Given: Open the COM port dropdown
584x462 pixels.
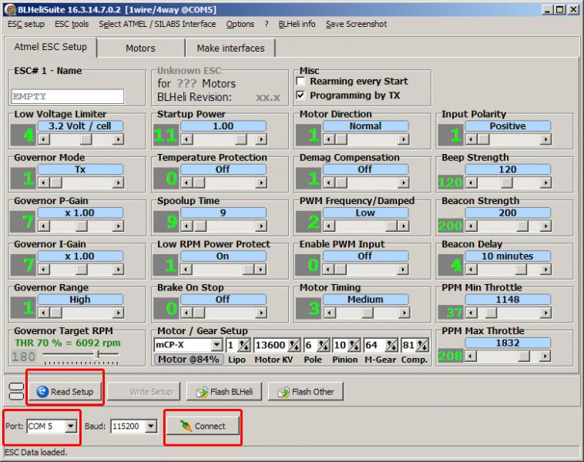Looking at the screenshot, I should click(x=71, y=426).
